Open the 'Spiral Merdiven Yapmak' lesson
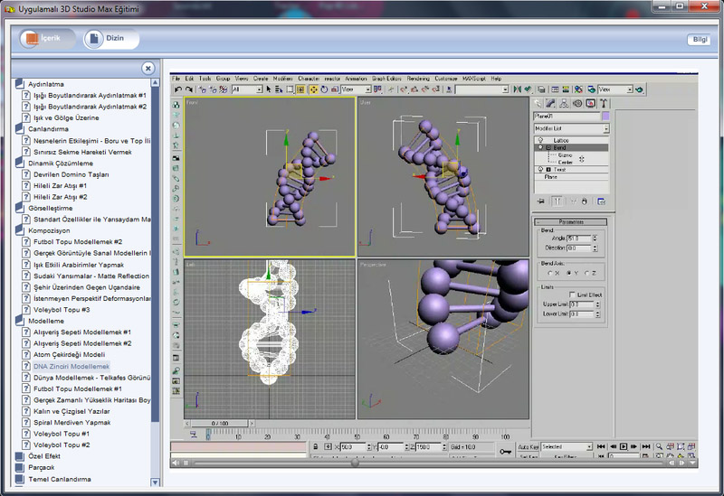The width and height of the screenshot is (724, 496). tap(72, 422)
